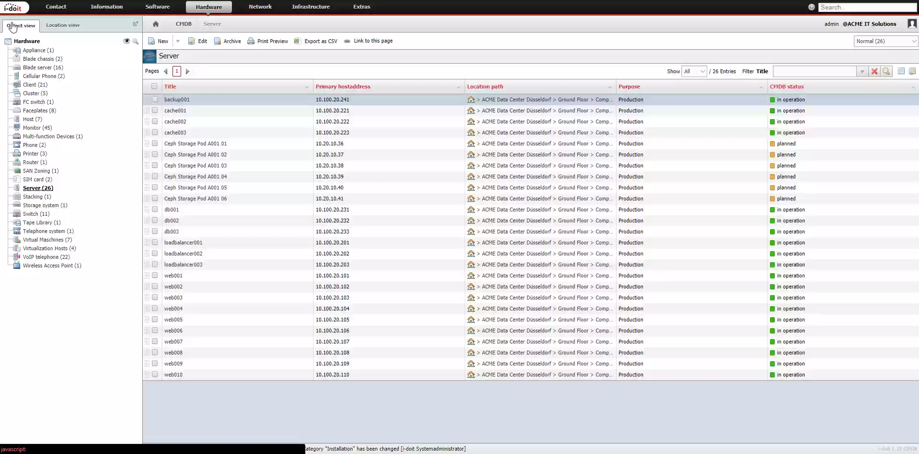Toggle the checkbox for Ceph Storage Pod A001 01
Screen dimensions: 919x454
[154, 143]
